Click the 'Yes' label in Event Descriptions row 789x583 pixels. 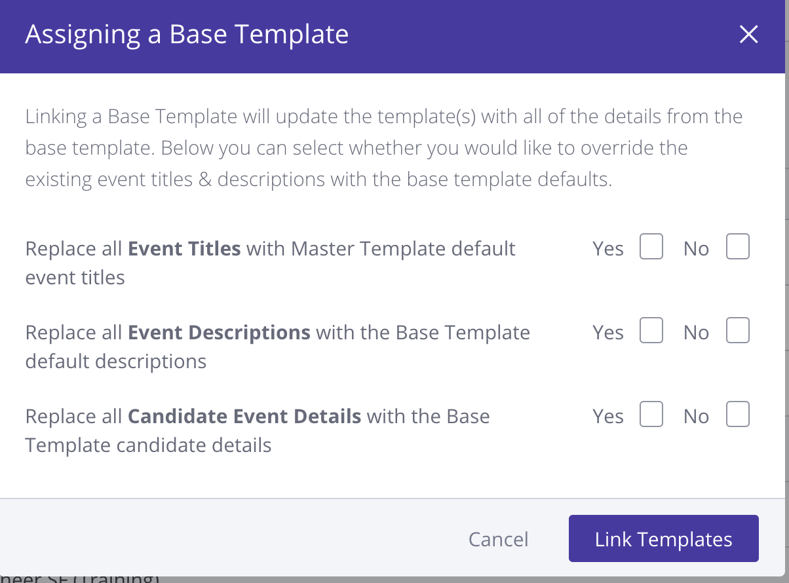[x=608, y=333]
